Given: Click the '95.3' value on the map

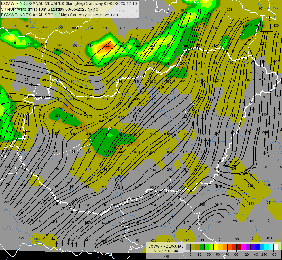Looking at the screenshot, I should pos(219,204).
